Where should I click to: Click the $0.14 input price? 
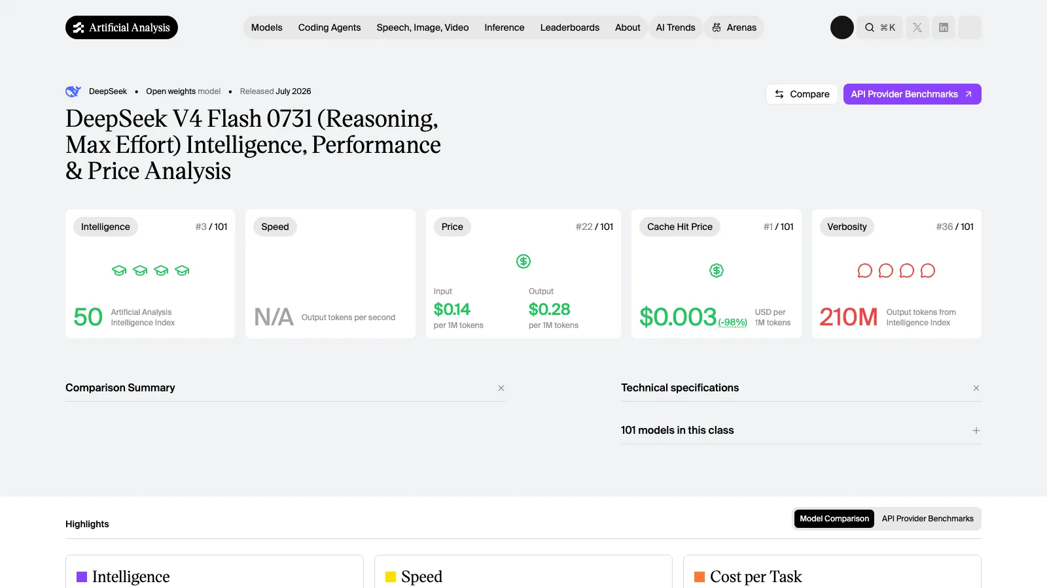pos(452,309)
